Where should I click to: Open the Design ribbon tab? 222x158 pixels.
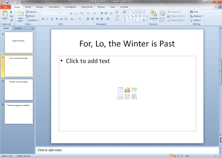pyautogui.click(x=40, y=7)
